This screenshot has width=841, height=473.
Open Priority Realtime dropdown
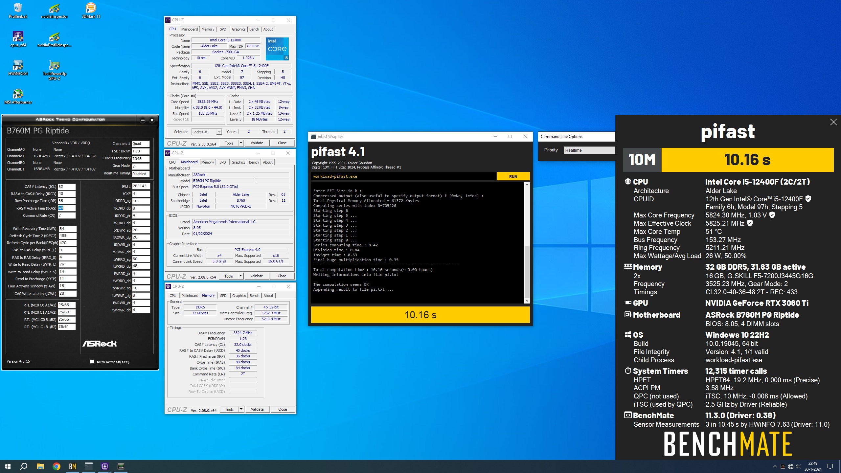[589, 150]
